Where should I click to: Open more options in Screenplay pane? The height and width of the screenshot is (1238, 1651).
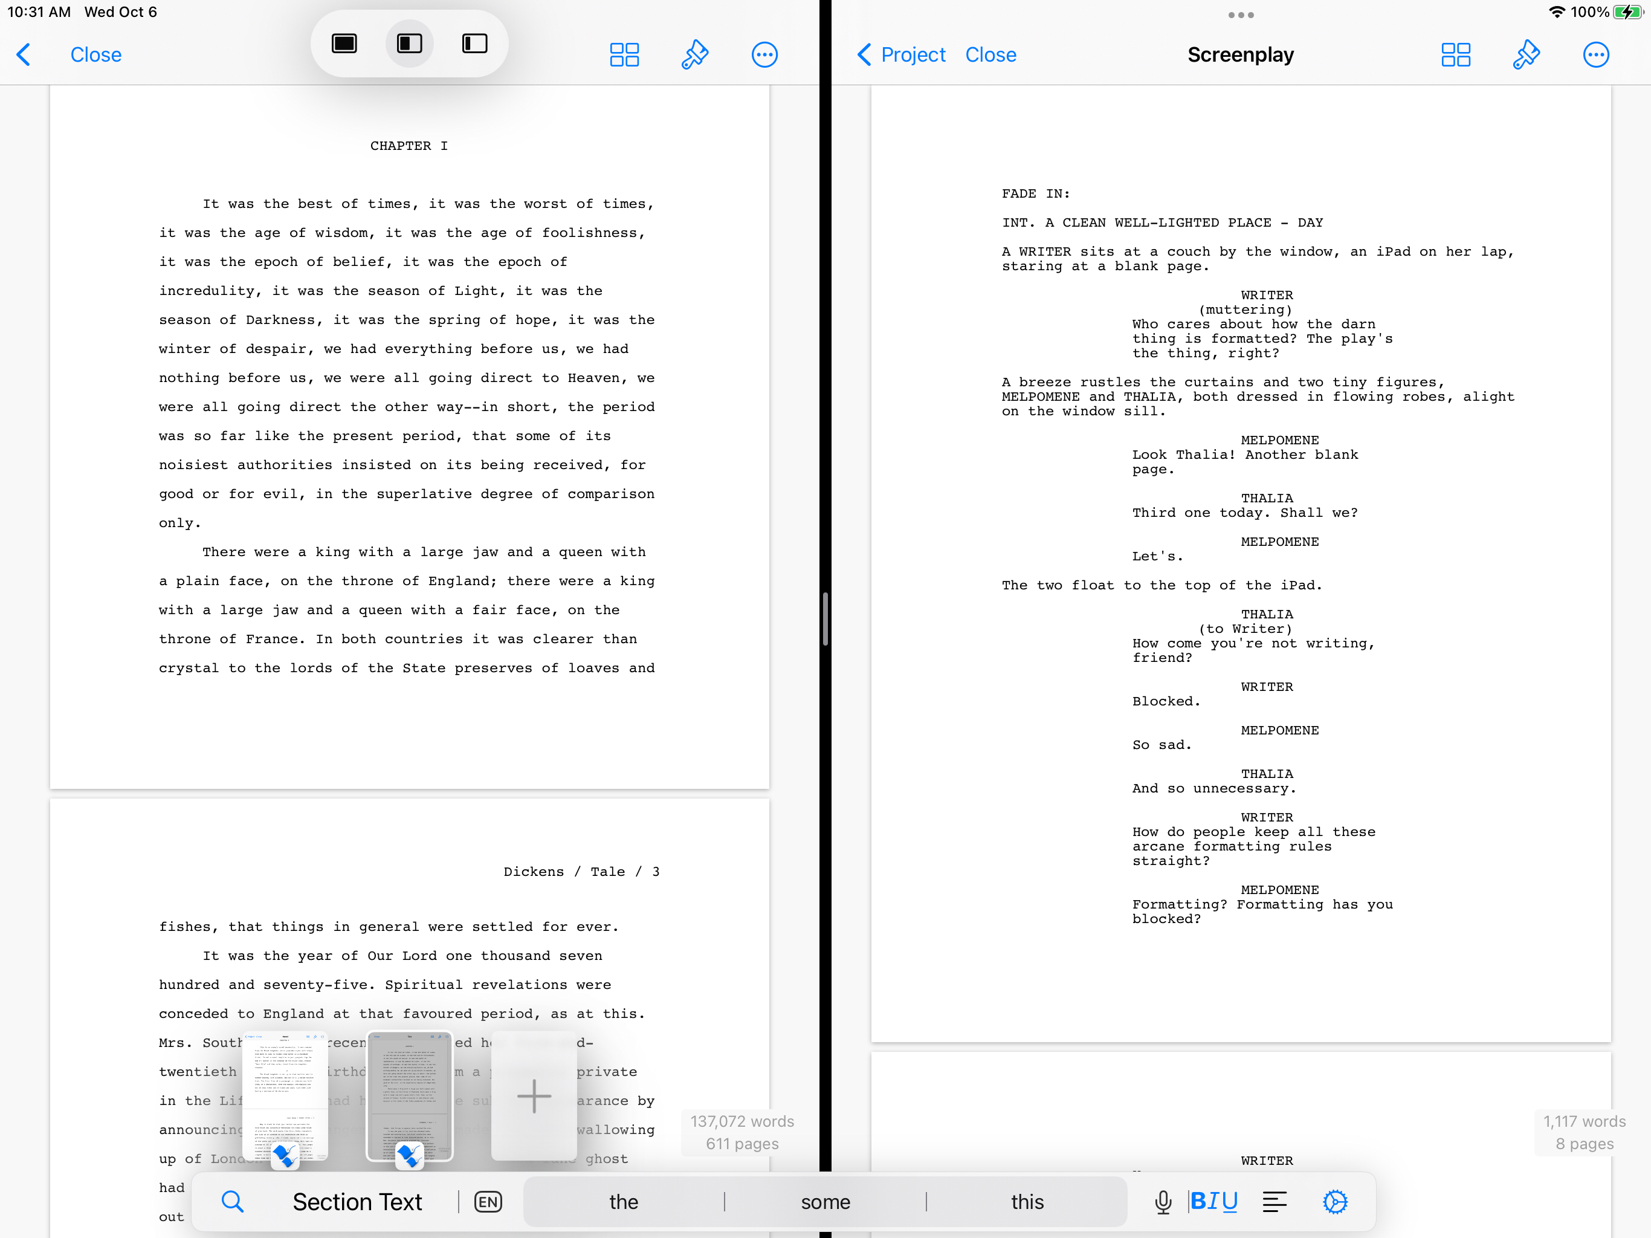[x=1596, y=54]
